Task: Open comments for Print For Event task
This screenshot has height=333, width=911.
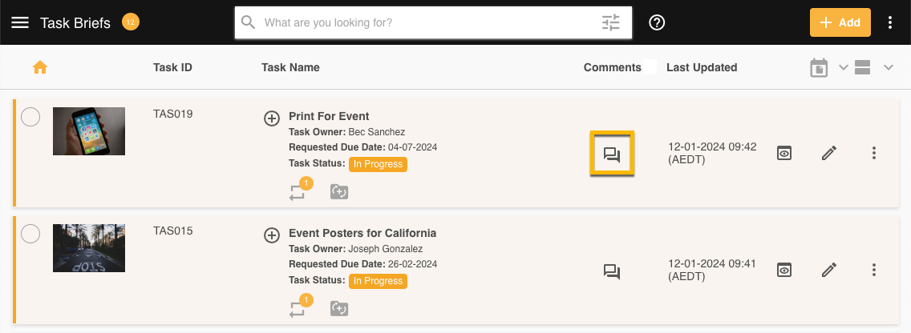Action: (x=612, y=154)
